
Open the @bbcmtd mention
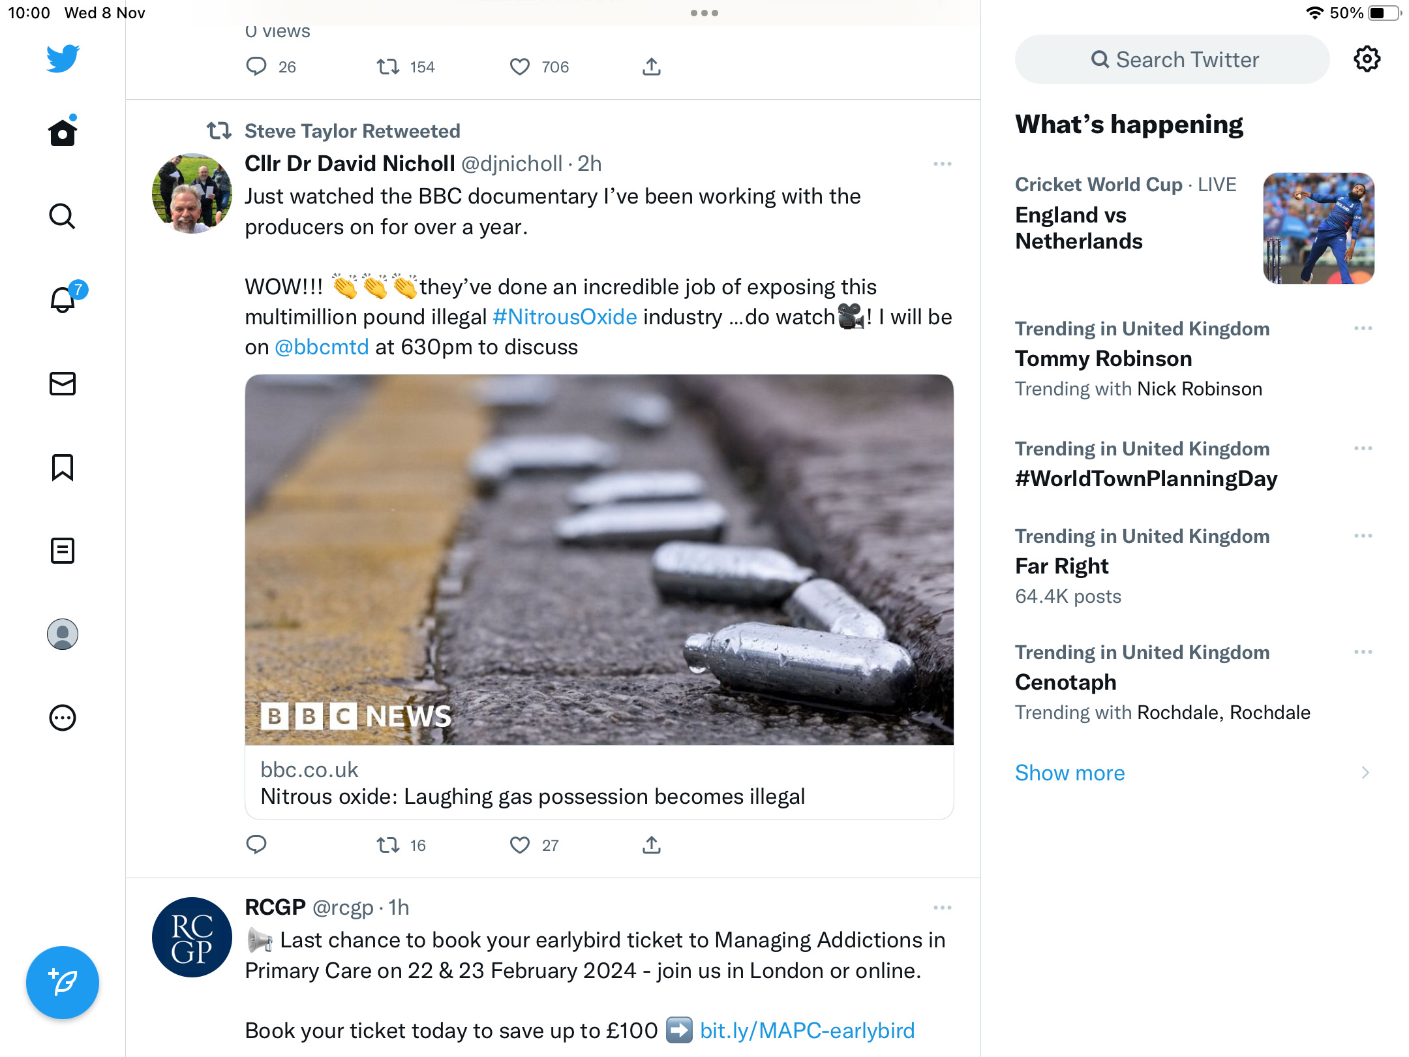[322, 347]
